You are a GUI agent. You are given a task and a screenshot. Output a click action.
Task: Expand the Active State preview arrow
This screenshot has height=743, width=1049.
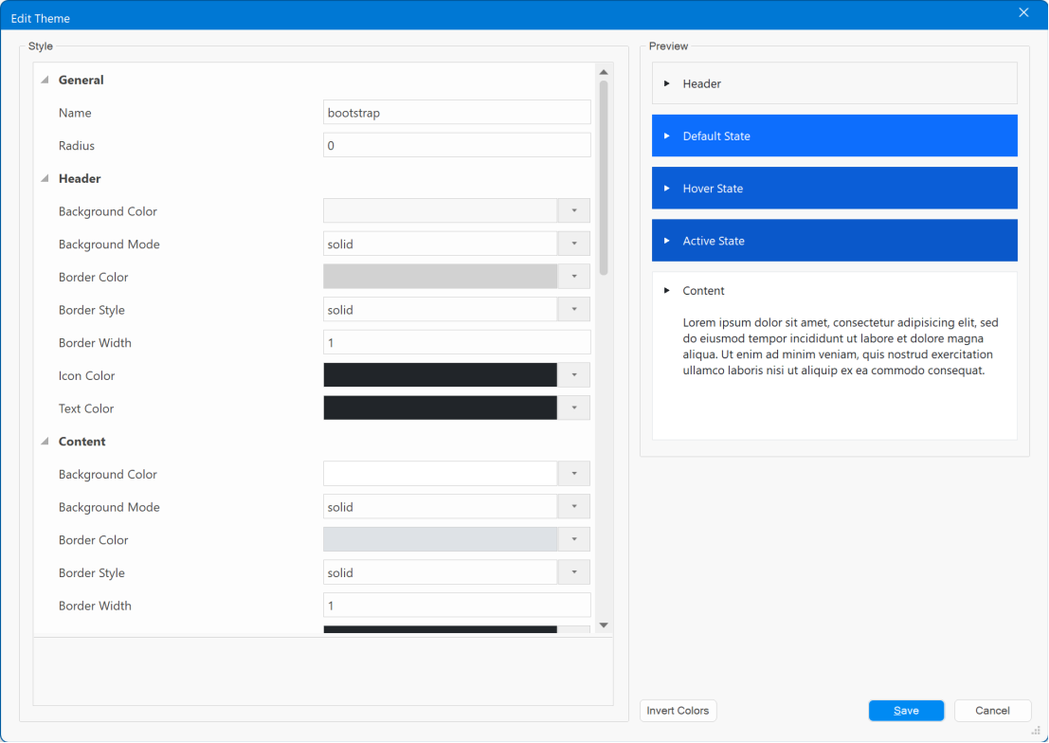point(667,241)
